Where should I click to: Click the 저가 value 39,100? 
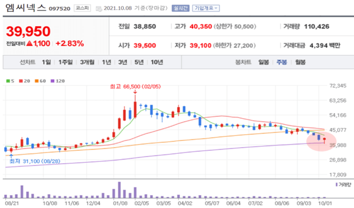click(x=200, y=45)
